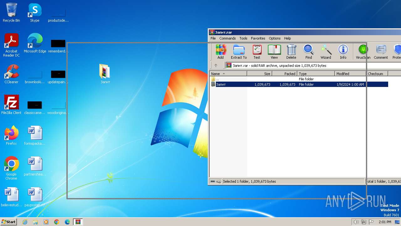
Task: Open the Tools menu
Action: pyautogui.click(x=243, y=38)
